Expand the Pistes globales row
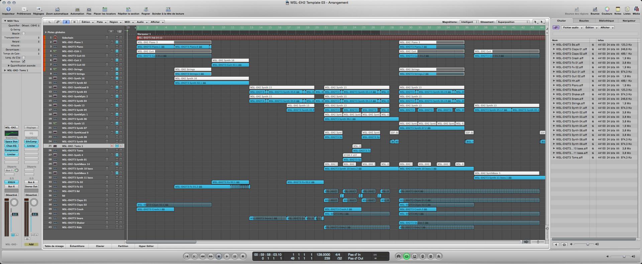 point(46,32)
